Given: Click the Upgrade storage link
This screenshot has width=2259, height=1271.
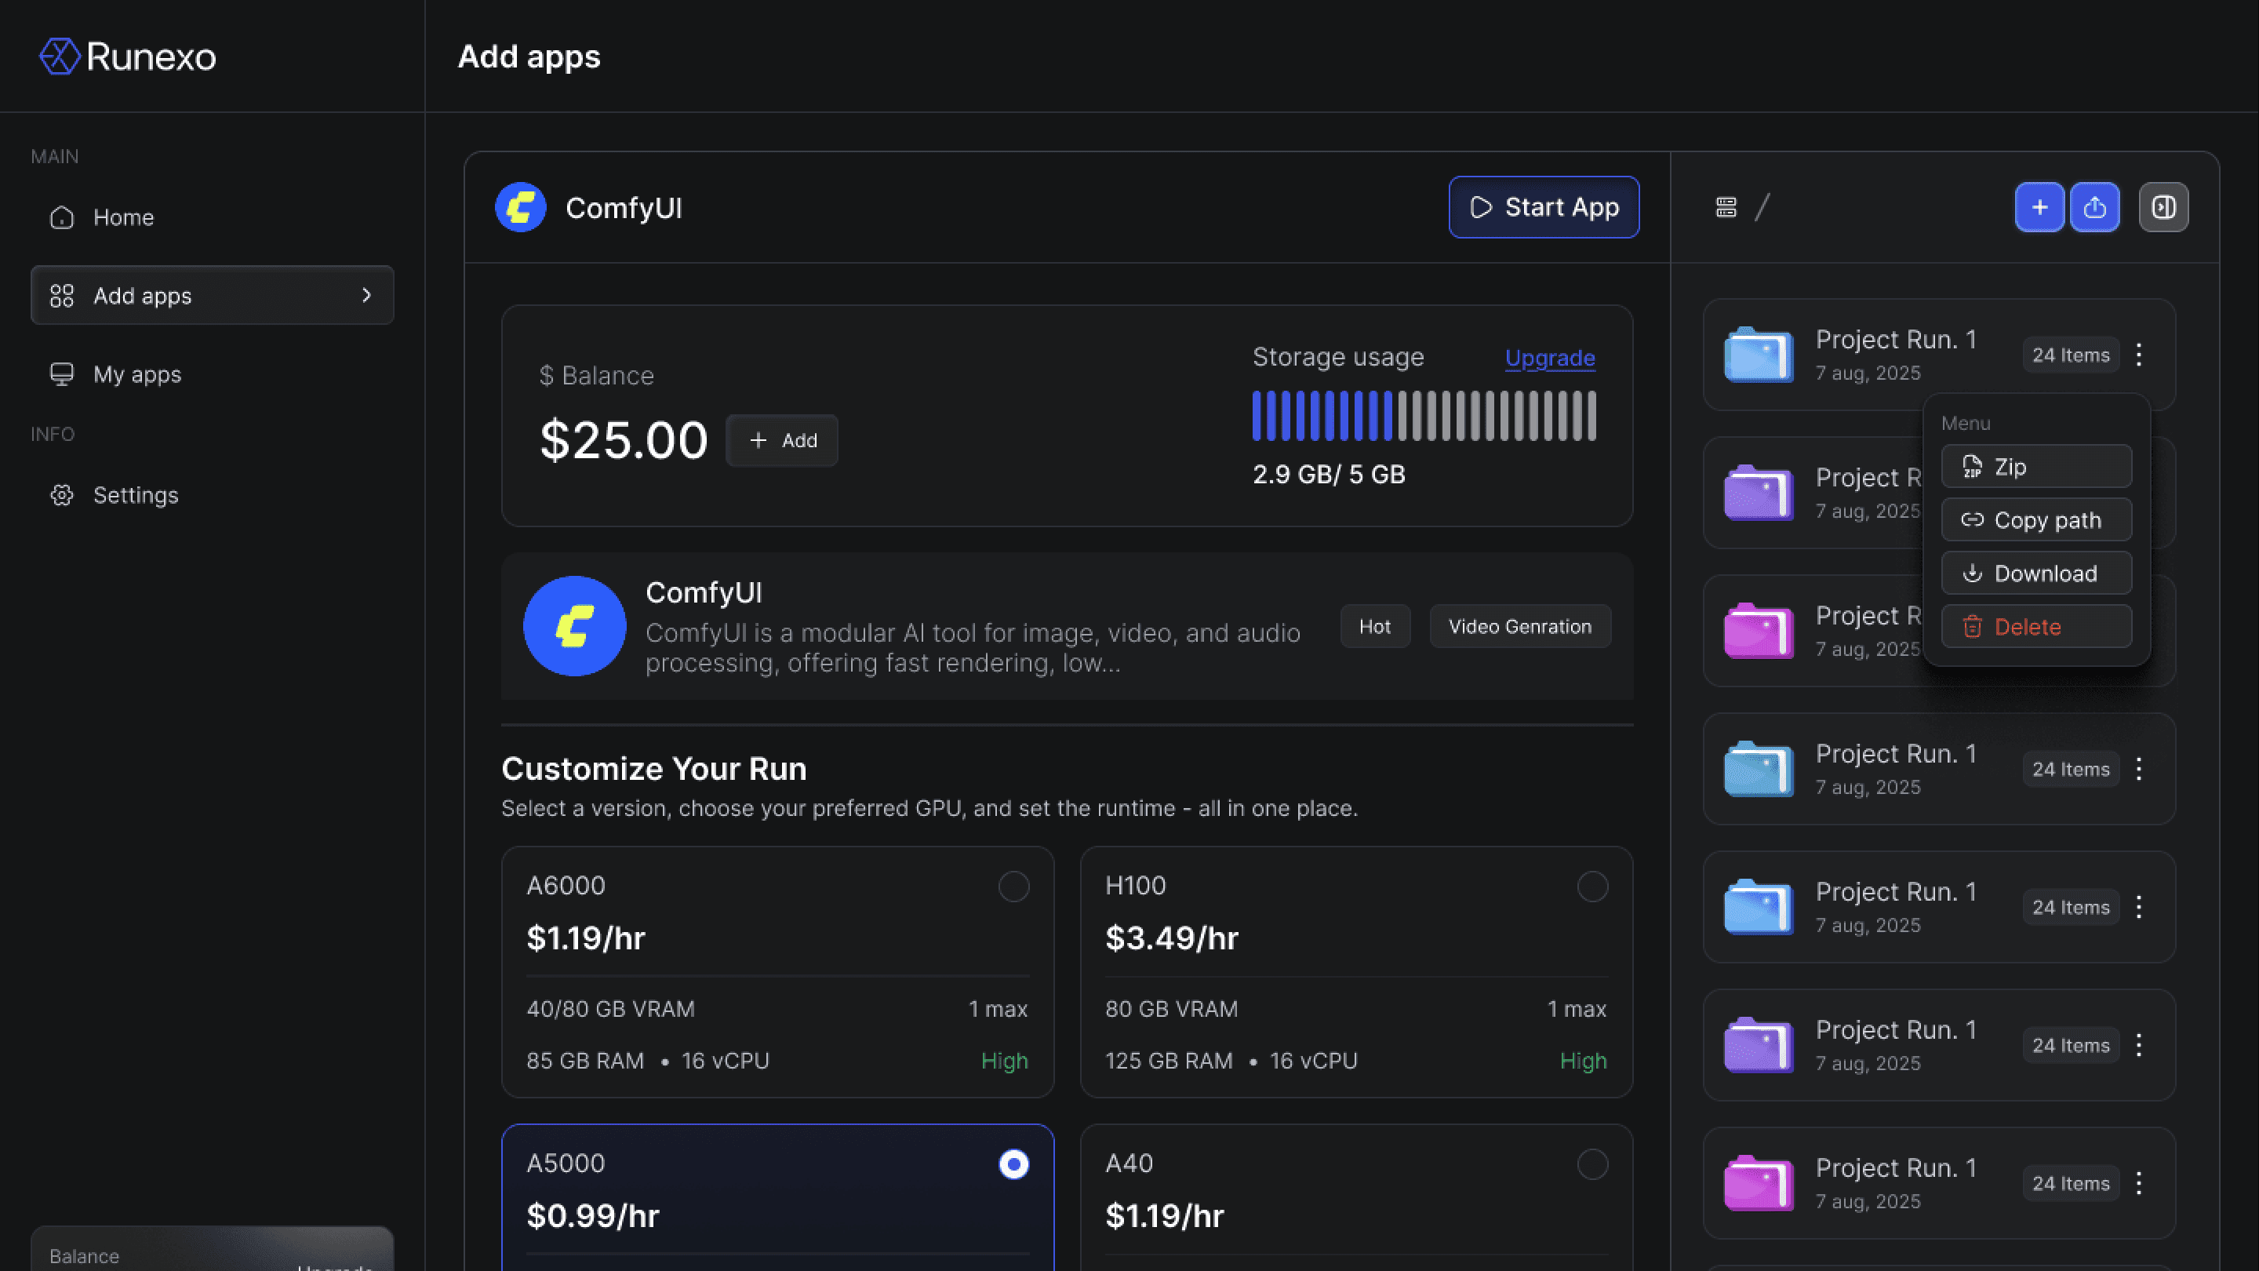Looking at the screenshot, I should click(1548, 357).
